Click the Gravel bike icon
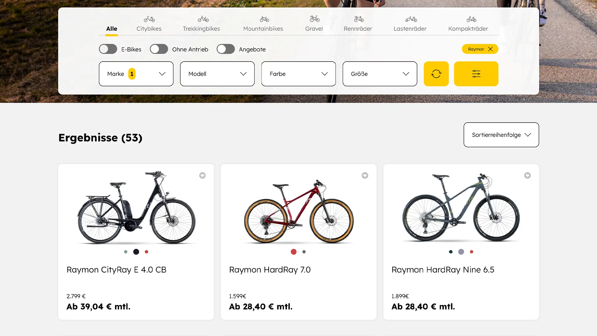Viewport: 597px width, 336px height. pyautogui.click(x=314, y=19)
